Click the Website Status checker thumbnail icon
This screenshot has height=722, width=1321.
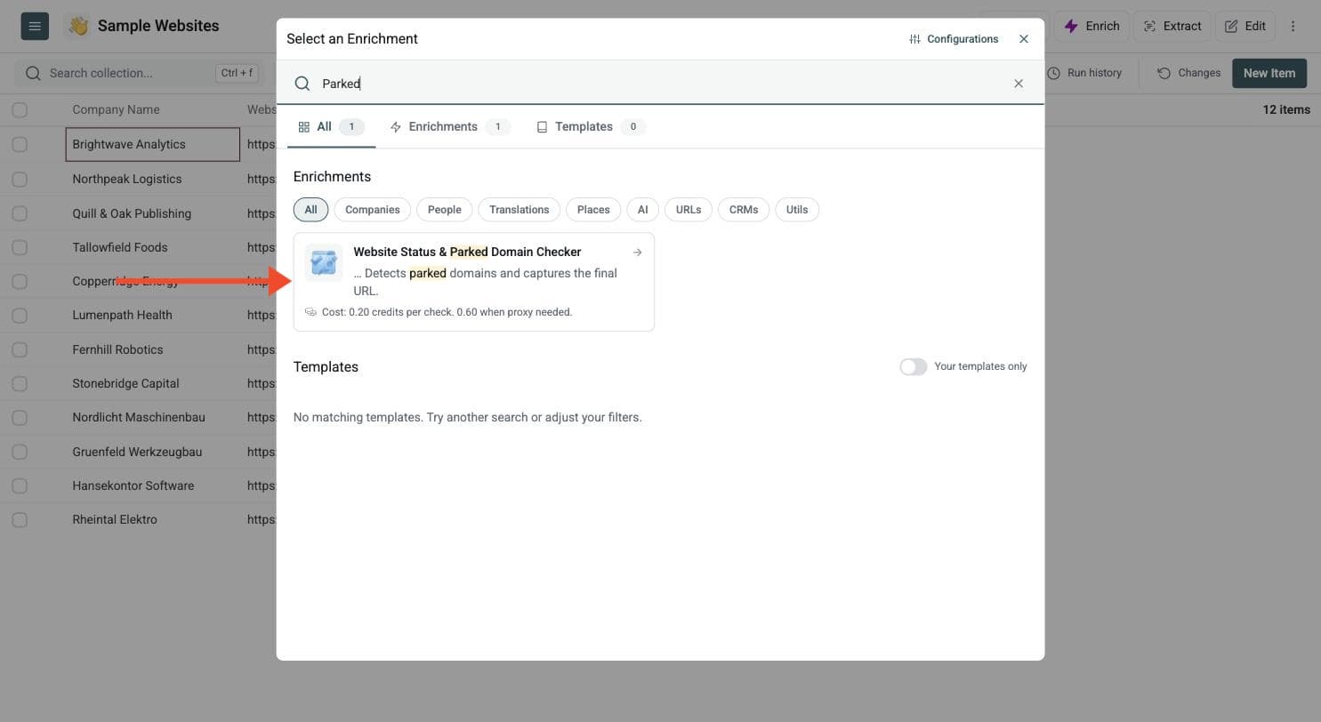[x=324, y=263]
